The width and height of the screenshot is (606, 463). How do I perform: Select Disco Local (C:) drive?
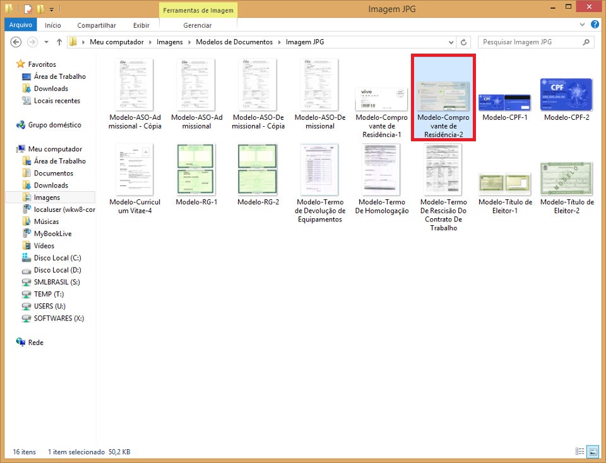[x=57, y=258]
